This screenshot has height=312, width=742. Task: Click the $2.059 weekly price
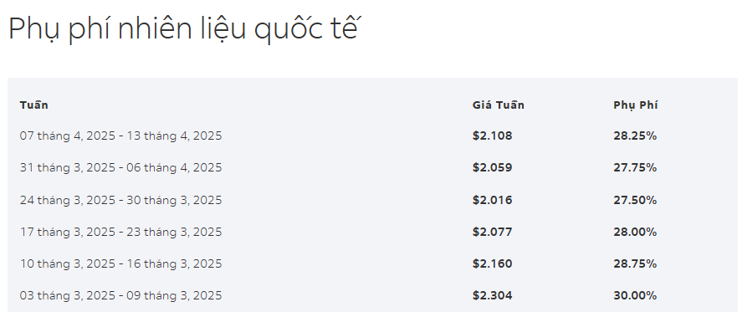[492, 167]
